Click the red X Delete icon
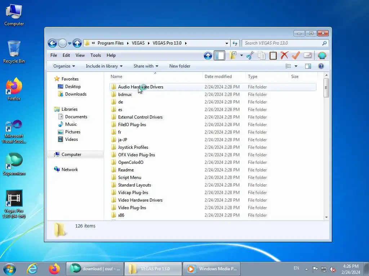This screenshot has width=369, height=276. pos(284,55)
